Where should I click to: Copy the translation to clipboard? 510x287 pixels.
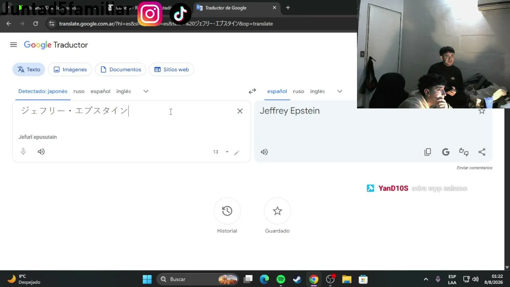coord(428,152)
